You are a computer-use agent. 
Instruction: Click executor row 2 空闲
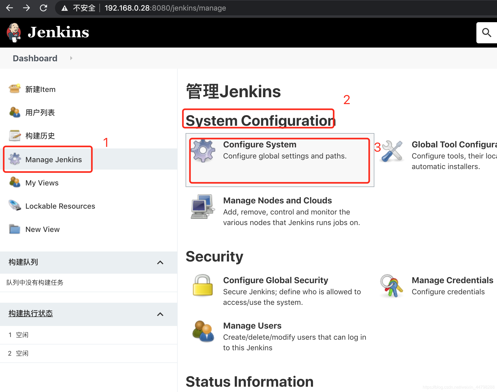tap(89, 353)
